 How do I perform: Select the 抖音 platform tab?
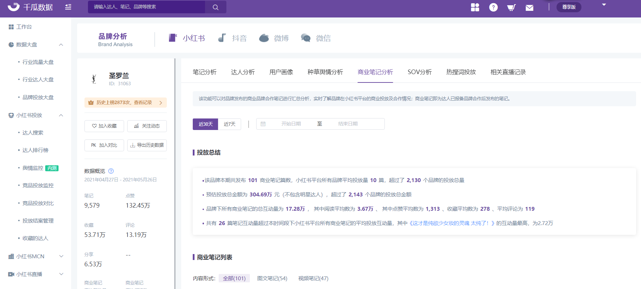coord(232,38)
